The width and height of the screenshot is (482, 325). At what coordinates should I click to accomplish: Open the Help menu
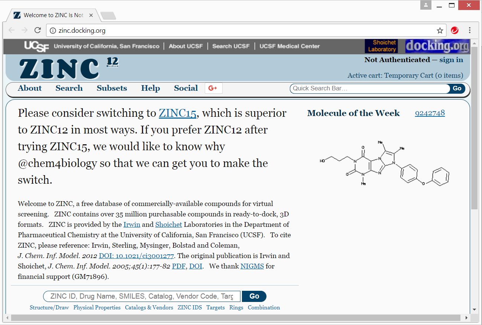(151, 88)
